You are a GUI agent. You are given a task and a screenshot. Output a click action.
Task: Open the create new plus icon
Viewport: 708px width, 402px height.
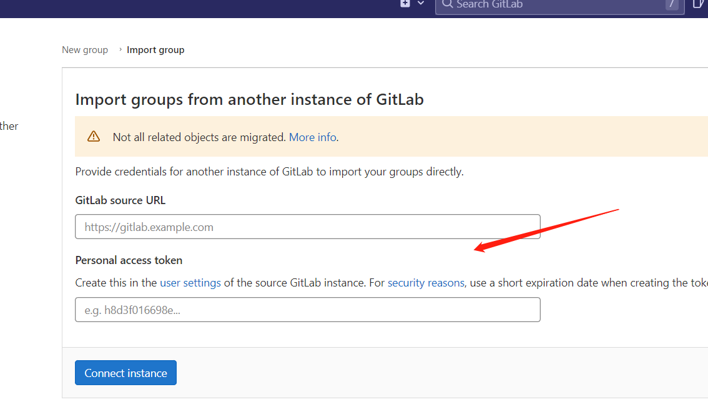tap(405, 4)
